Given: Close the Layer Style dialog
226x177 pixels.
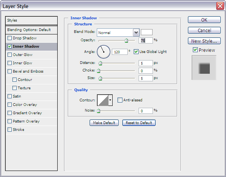Looking at the screenshot, I should (220, 6).
